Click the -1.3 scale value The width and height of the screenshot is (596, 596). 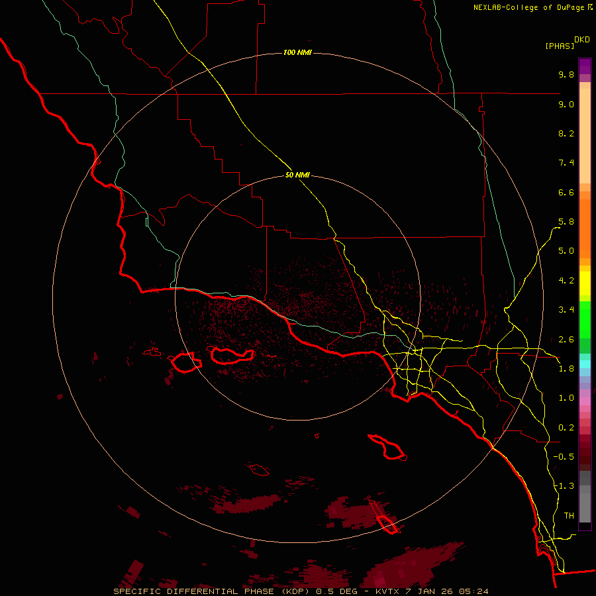(x=564, y=486)
